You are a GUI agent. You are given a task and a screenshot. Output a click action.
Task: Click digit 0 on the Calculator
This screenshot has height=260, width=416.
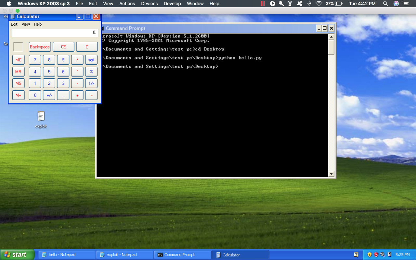(x=35, y=95)
